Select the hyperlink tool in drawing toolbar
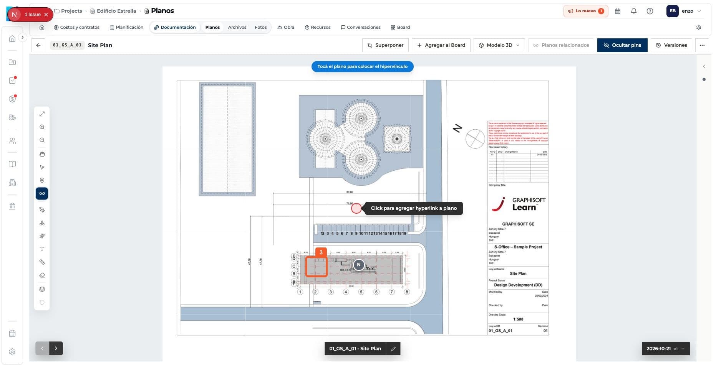 click(x=42, y=193)
